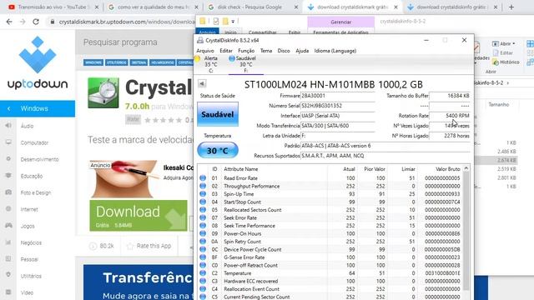Click Rate this App star link
This screenshot has height=300, width=534.
pos(149,246)
